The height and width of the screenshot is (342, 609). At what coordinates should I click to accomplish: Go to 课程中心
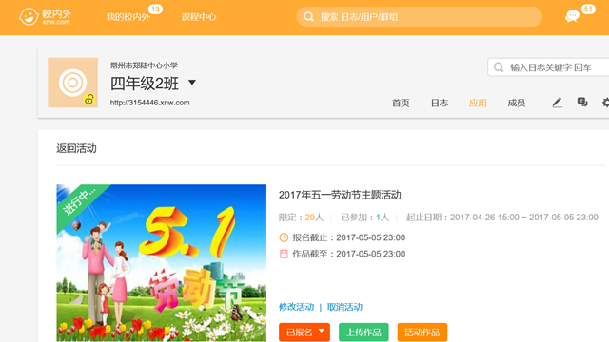199,17
